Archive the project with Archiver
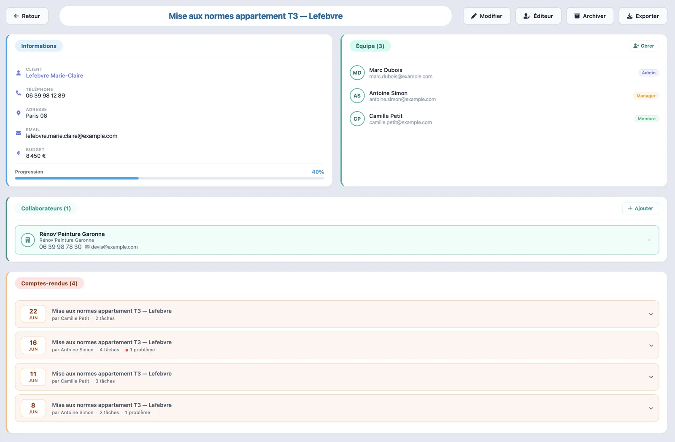675x442 pixels. coord(590,16)
